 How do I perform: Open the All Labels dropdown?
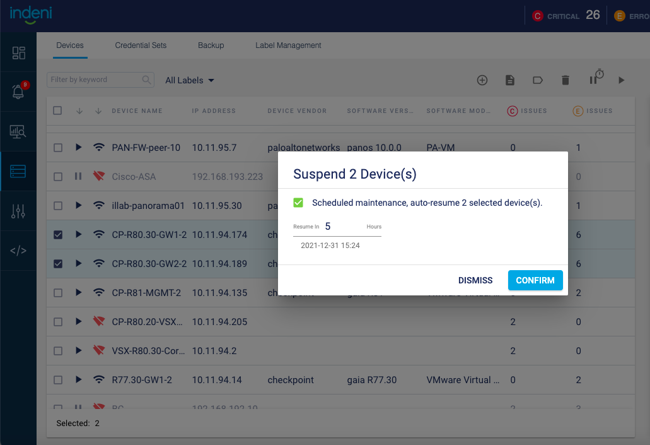pyautogui.click(x=190, y=80)
